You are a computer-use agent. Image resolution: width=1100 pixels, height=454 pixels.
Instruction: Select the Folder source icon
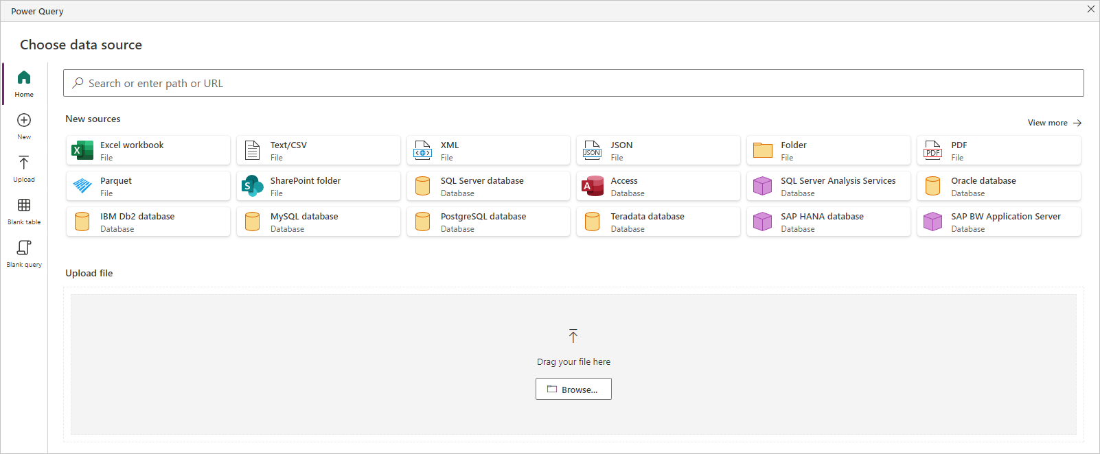click(763, 150)
